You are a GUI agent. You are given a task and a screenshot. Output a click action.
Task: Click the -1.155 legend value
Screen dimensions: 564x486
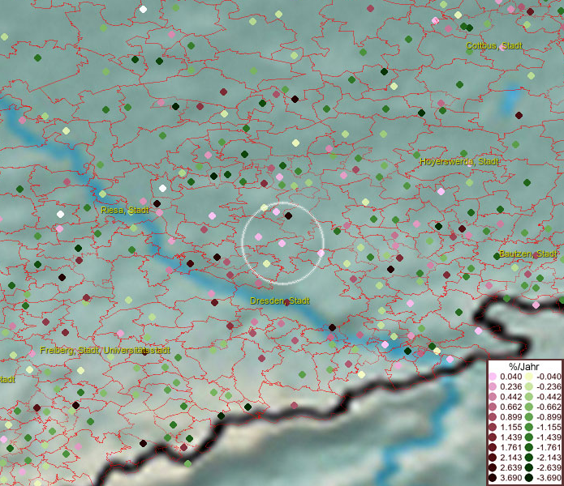click(549, 427)
